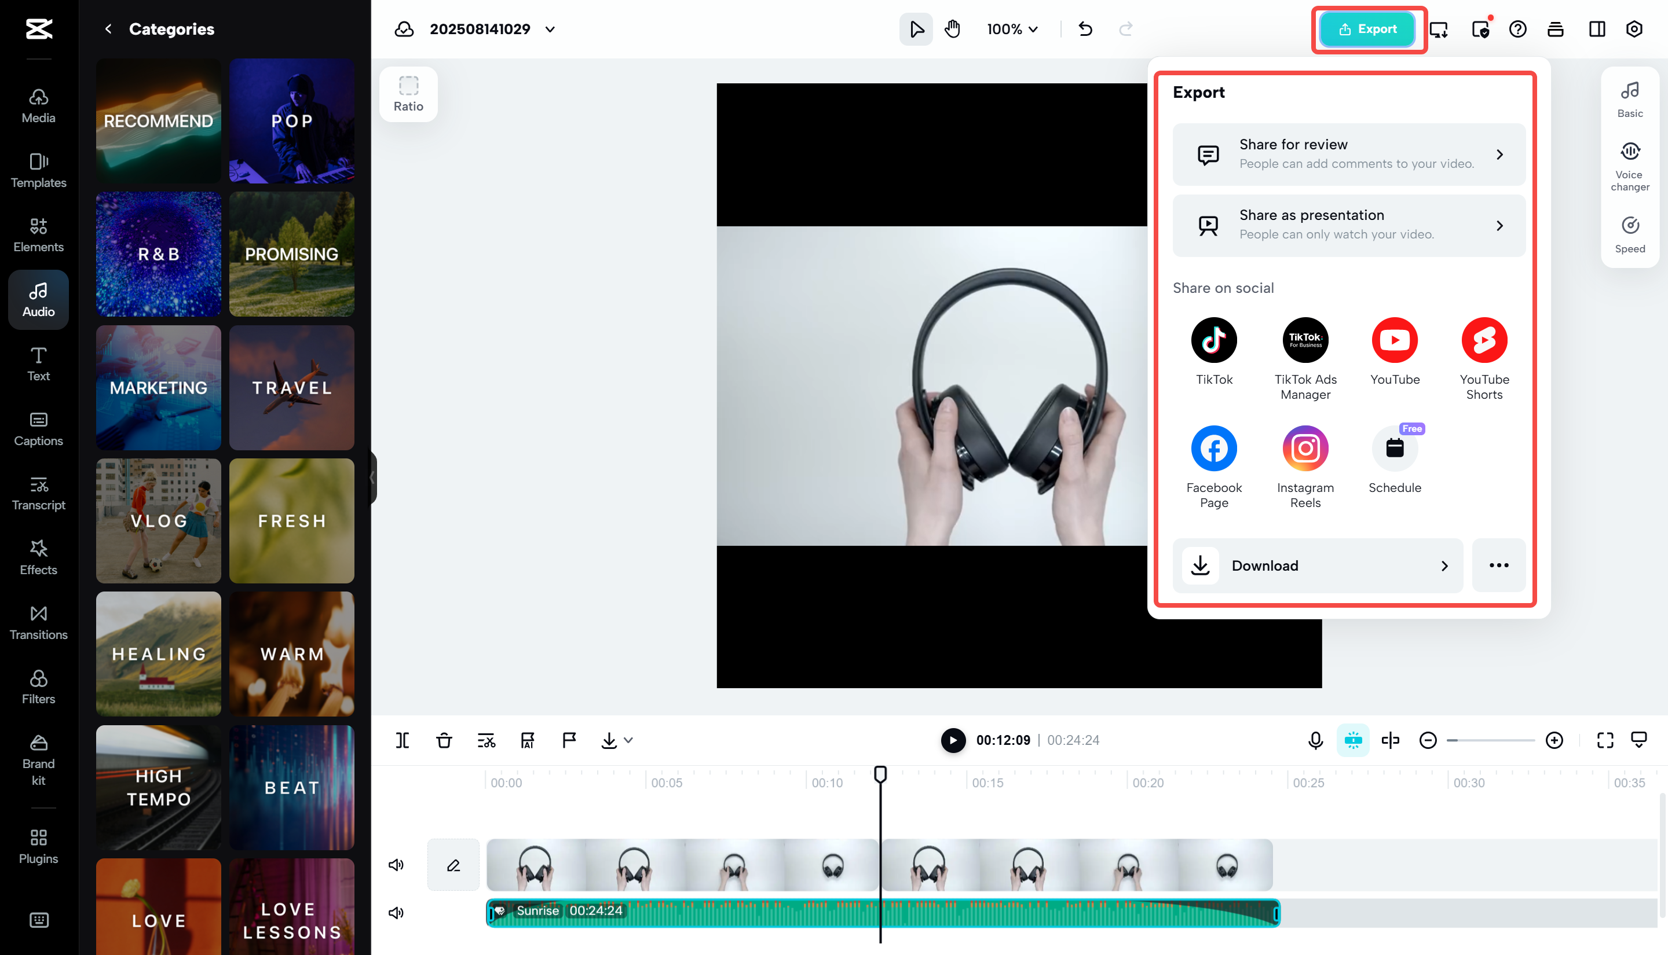1668x955 pixels.
Task: Mute the Sunrise audio track
Action: pyautogui.click(x=396, y=912)
